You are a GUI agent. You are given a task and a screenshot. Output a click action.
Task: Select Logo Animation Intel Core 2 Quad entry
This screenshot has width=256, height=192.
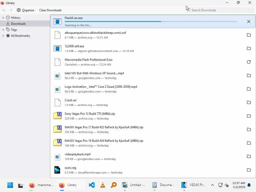pyautogui.click(x=153, y=89)
